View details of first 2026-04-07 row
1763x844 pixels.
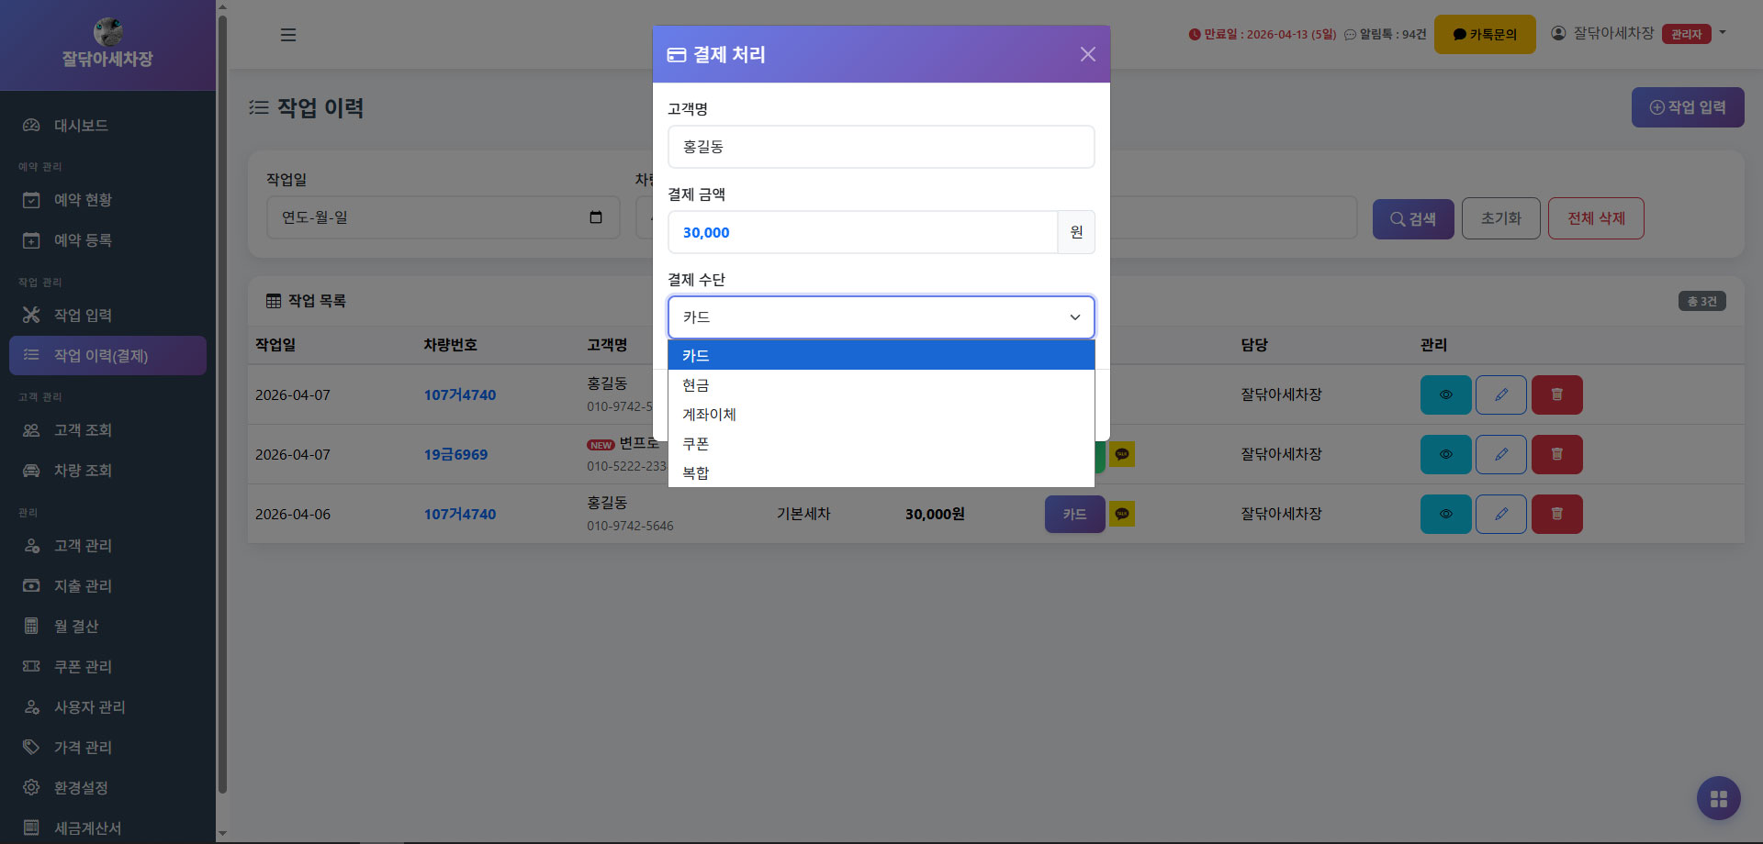(1445, 394)
